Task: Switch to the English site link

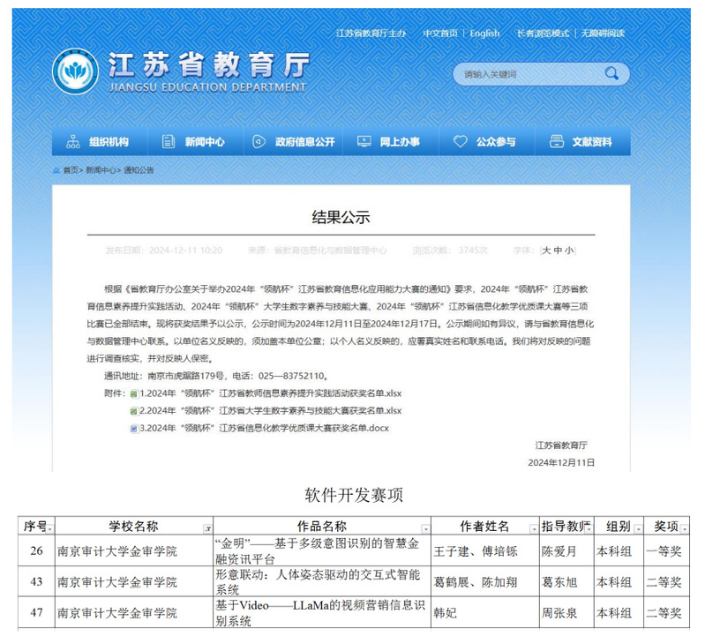Action: pyautogui.click(x=484, y=34)
